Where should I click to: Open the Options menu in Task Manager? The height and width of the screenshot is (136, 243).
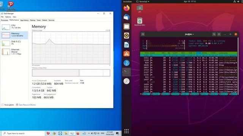[x=8, y=17]
